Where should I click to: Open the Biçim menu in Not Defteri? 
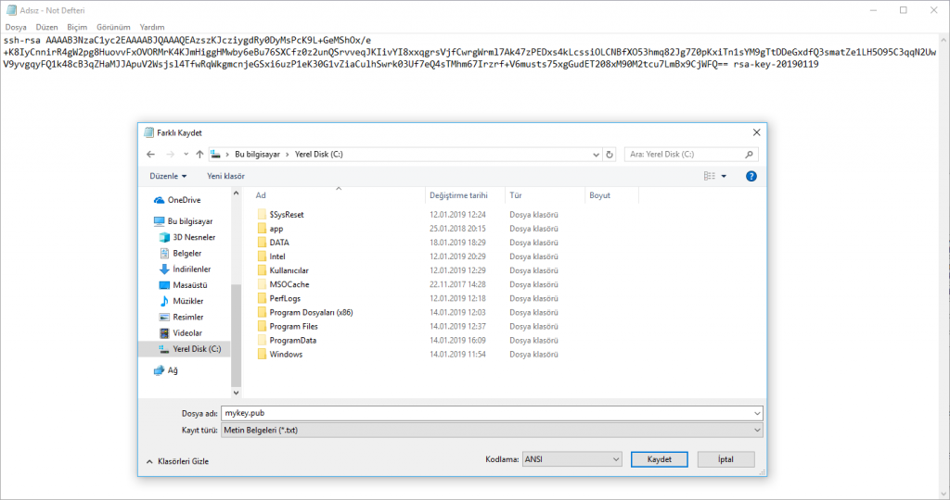(x=77, y=27)
